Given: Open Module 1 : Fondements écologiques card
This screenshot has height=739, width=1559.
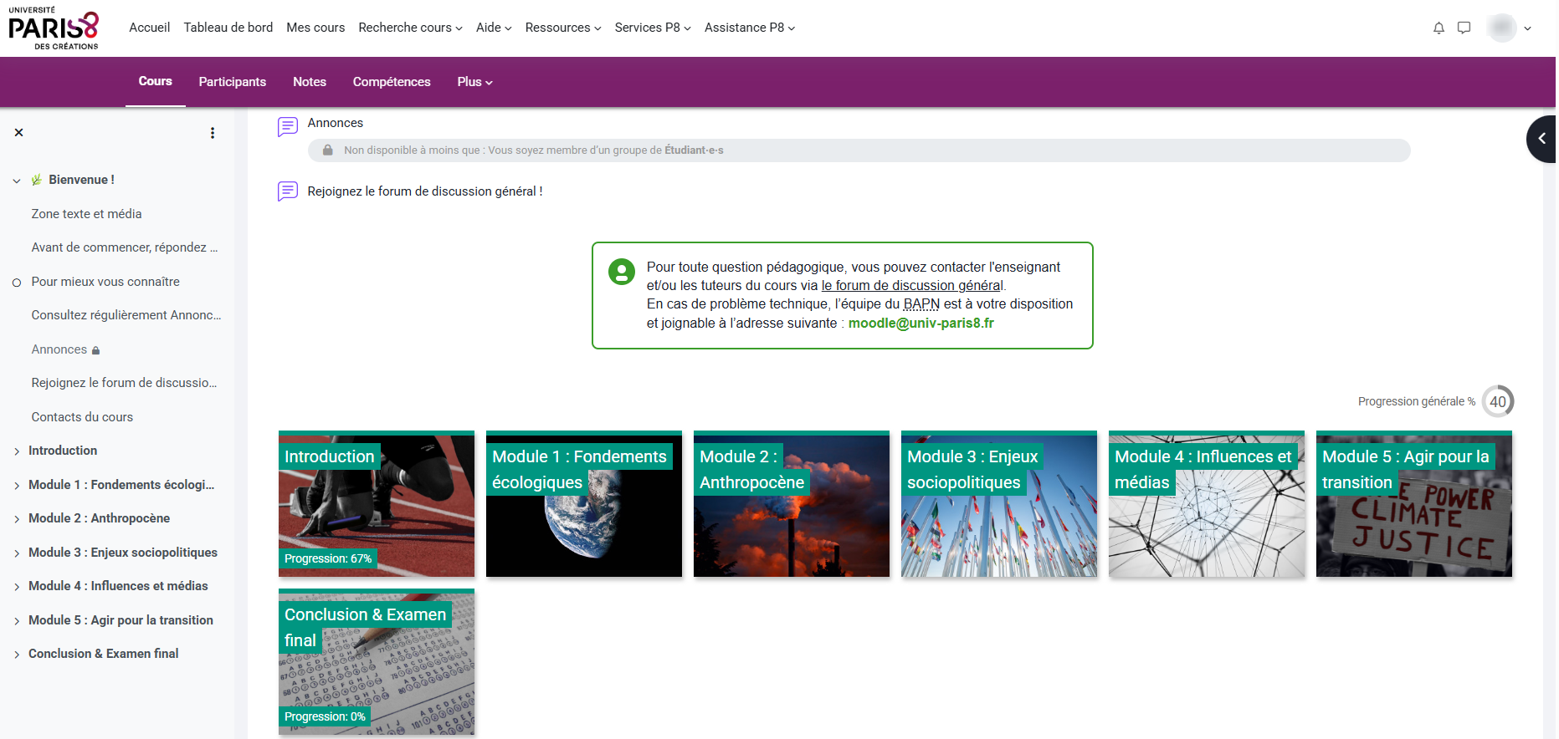Looking at the screenshot, I should tap(584, 504).
